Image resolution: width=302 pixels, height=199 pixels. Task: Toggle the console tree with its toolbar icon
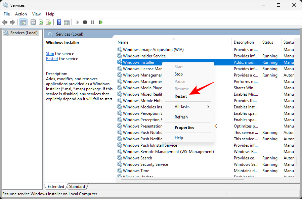point(23,22)
